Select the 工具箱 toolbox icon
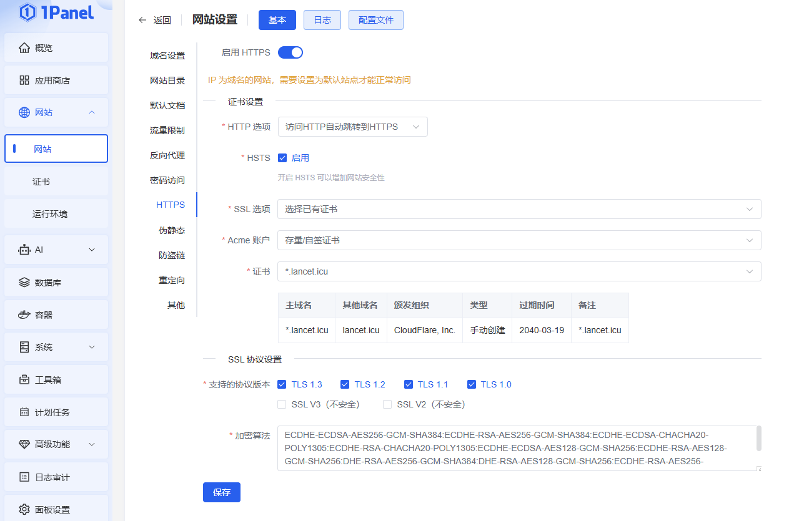Screen dimensions: 789x521 pyautogui.click(x=24, y=379)
